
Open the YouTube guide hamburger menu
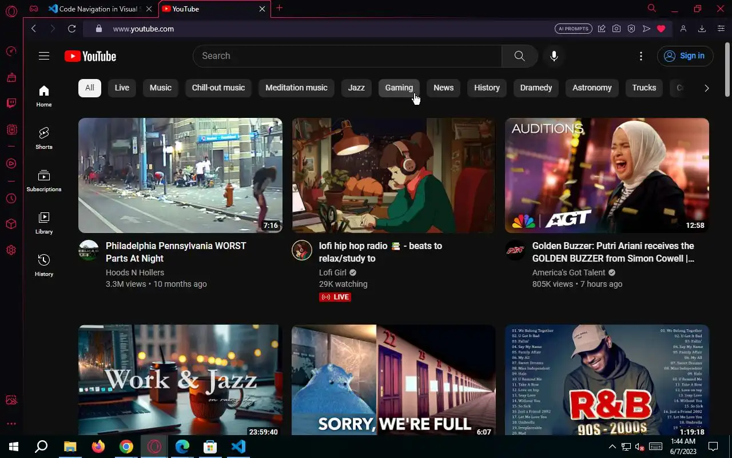click(44, 56)
